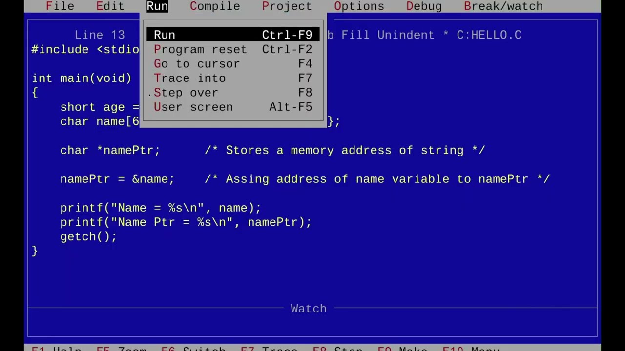
Task: Choose Step over in Run menu
Action: (233, 93)
